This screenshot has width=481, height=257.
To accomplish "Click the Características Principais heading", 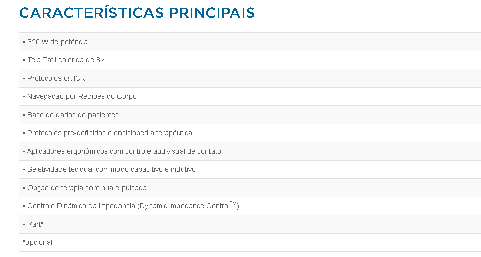I will tap(137, 13).
